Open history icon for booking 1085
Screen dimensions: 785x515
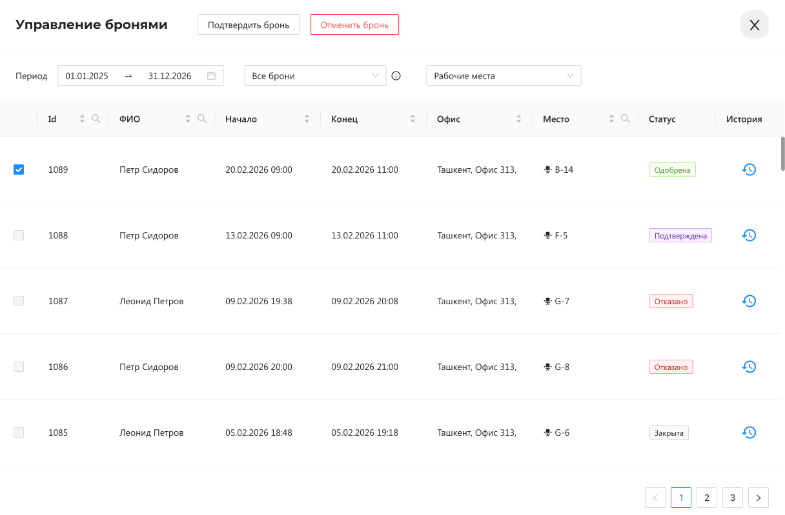(x=749, y=432)
